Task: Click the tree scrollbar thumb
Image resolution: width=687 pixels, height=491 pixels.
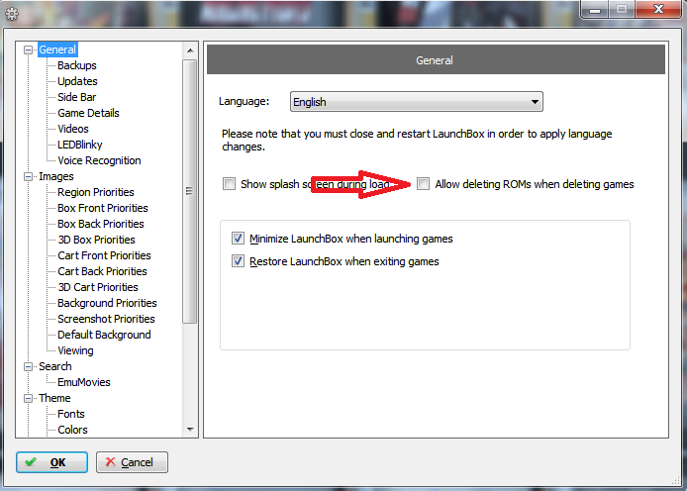Action: coord(190,191)
